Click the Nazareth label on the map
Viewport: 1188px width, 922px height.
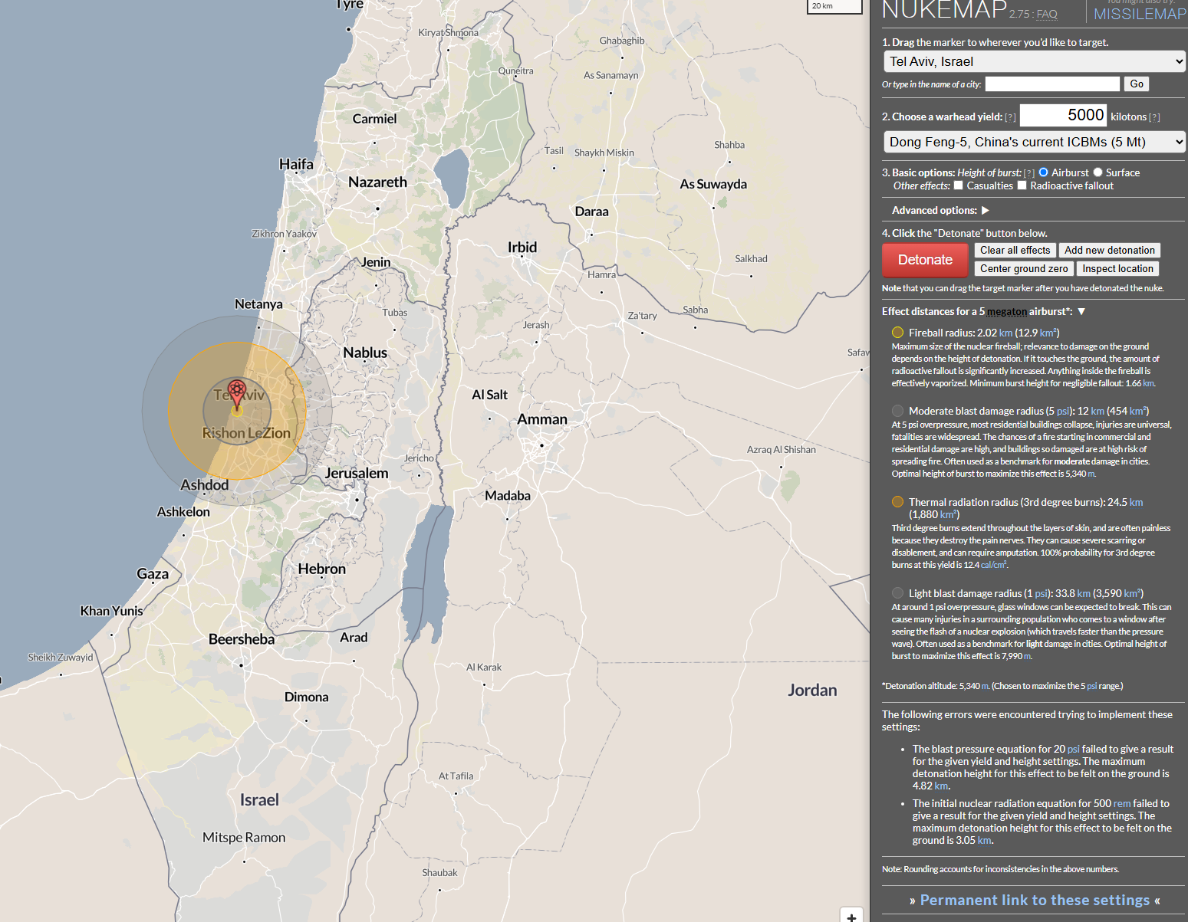(x=377, y=182)
